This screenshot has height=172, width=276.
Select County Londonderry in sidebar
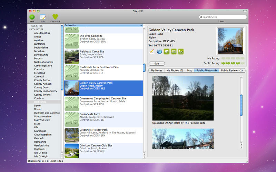point(46,91)
